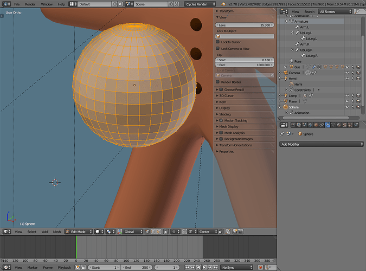Hide the Camera object via eye icon
This screenshot has width=366, height=271.
click(x=347, y=73)
